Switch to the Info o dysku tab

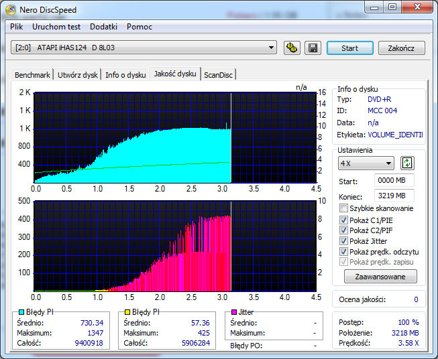125,75
